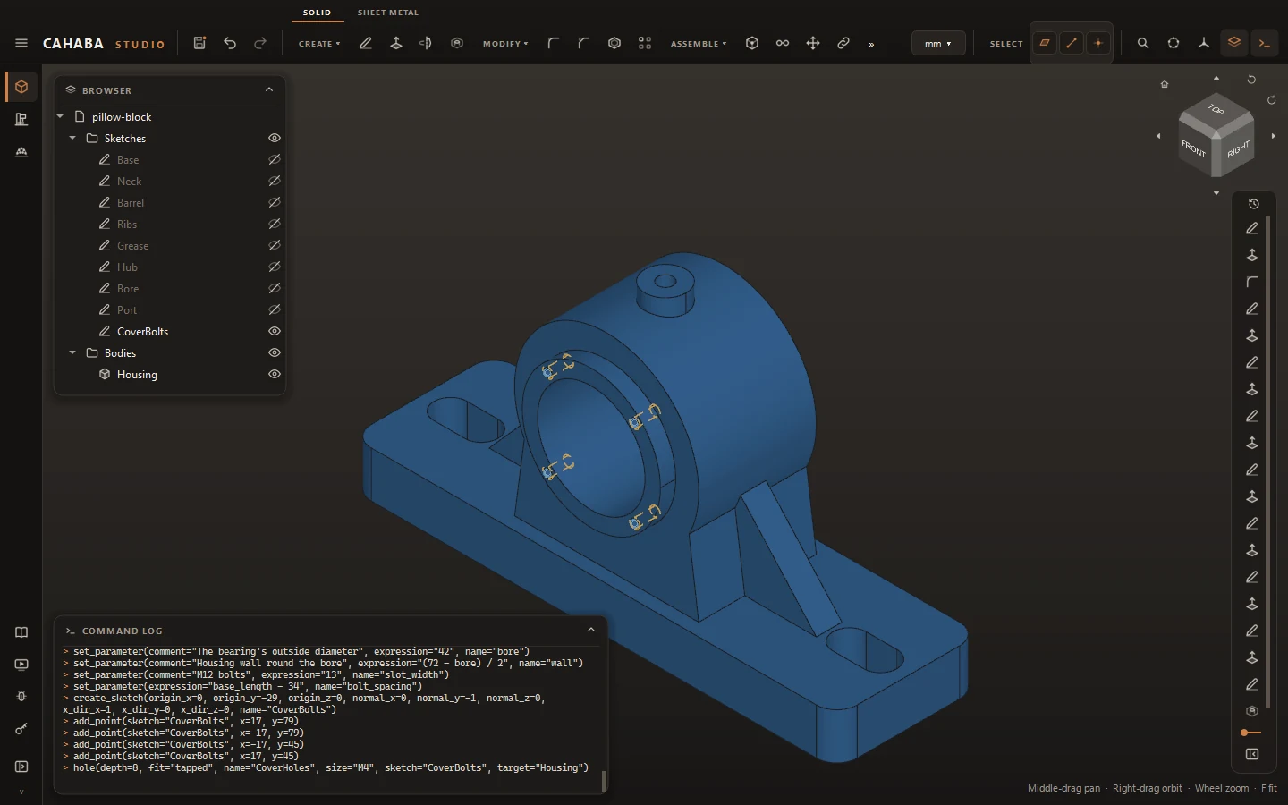The width and height of the screenshot is (1288, 805).
Task: Toggle vertex selection filter
Action: 1098,43
